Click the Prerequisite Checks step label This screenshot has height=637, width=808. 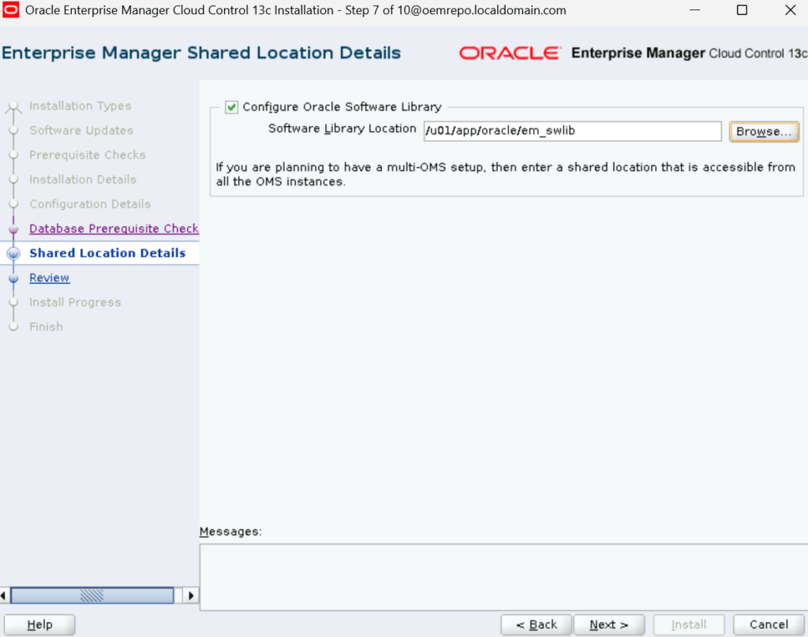pos(88,155)
